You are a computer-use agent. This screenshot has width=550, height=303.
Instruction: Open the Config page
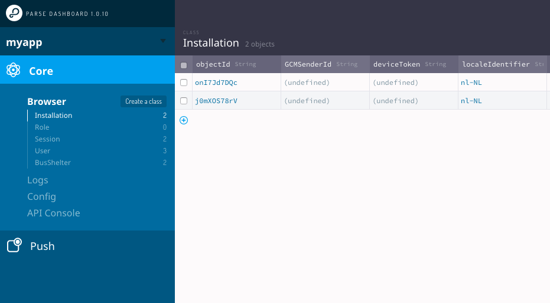[41, 197]
